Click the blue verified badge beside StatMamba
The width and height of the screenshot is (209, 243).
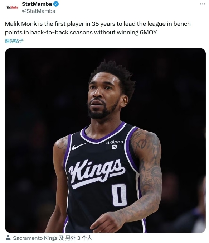[x=56, y=4]
